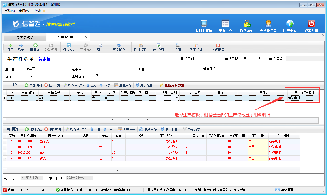Screen dimensions: 327x195
Task: Click the 单据中心 icon
Action: click(225, 24)
